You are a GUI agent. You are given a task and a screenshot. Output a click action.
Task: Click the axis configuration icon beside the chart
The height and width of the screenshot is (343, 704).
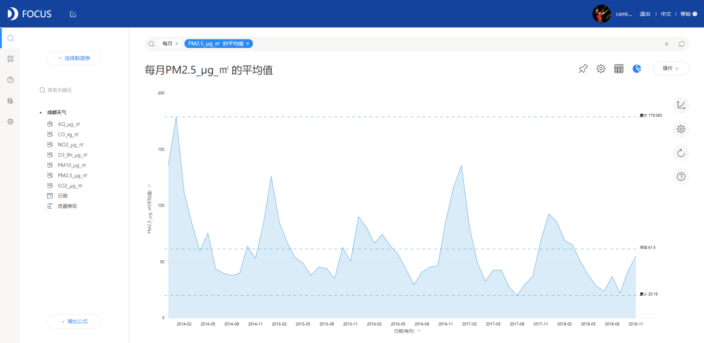[681, 105]
